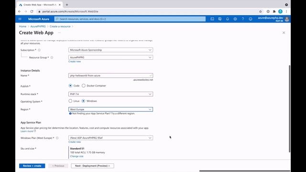306x172 pixels.
Task: Click the Resource Group info icon
Action: coord(52,57)
